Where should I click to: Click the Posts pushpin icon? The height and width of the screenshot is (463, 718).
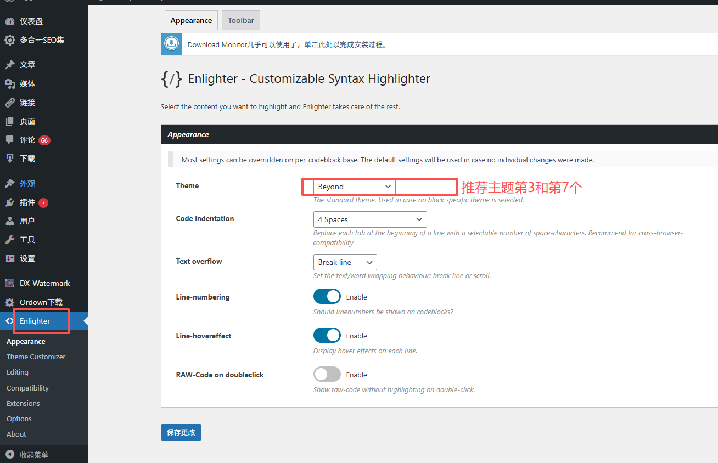tap(10, 65)
